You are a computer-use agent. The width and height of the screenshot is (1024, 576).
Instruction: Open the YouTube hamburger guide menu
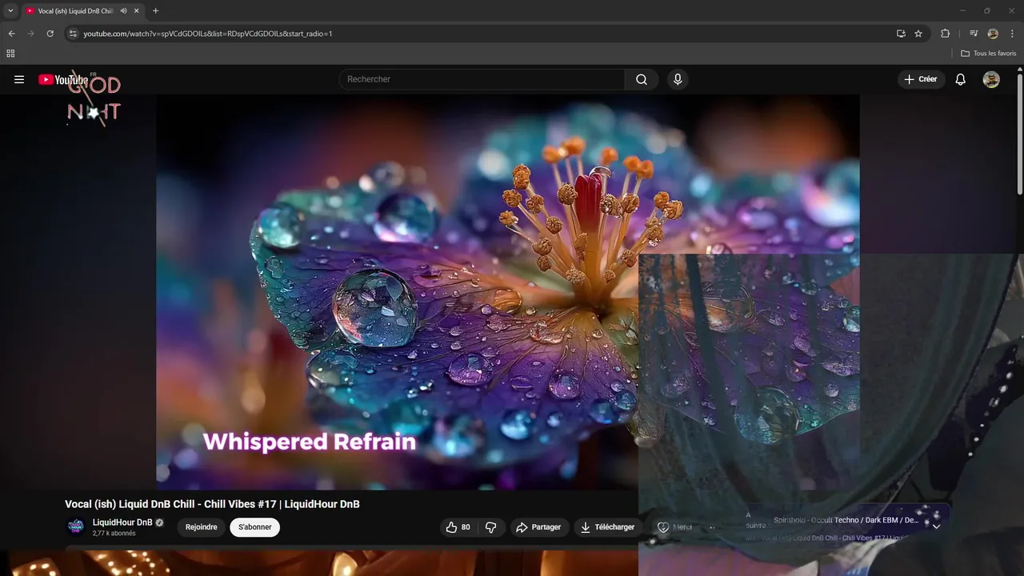(x=19, y=79)
